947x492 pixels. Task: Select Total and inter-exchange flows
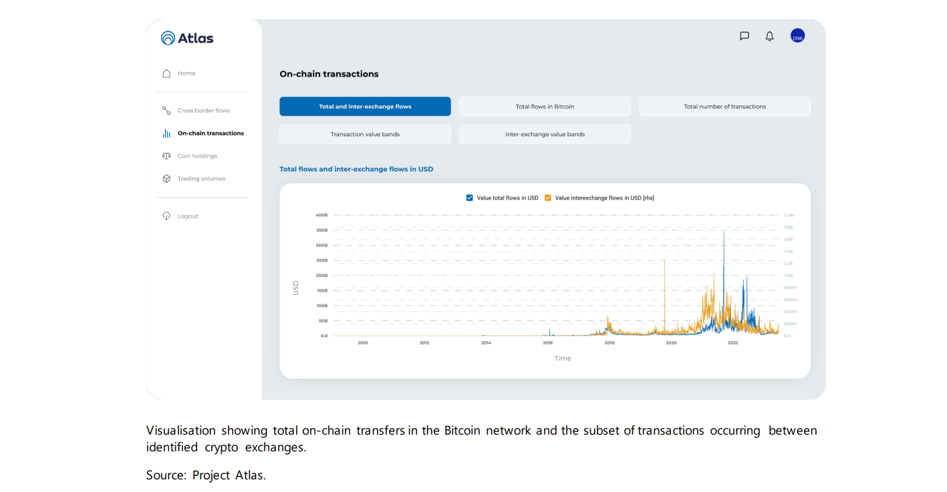[365, 106]
